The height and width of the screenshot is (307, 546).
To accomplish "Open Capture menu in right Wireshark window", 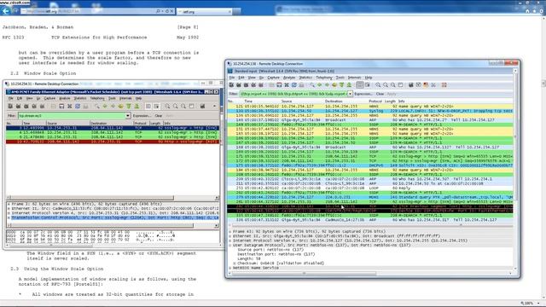I will [273, 78].
